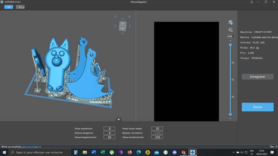Click the Vitesse levage input showing 65
Viewport: 278px width, 156px height.
109,137
